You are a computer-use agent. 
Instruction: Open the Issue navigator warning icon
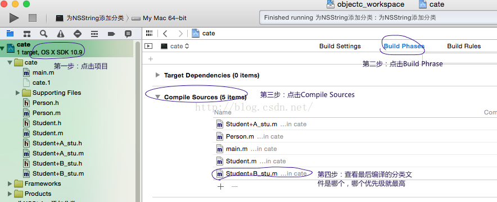pyautogui.click(x=61, y=34)
